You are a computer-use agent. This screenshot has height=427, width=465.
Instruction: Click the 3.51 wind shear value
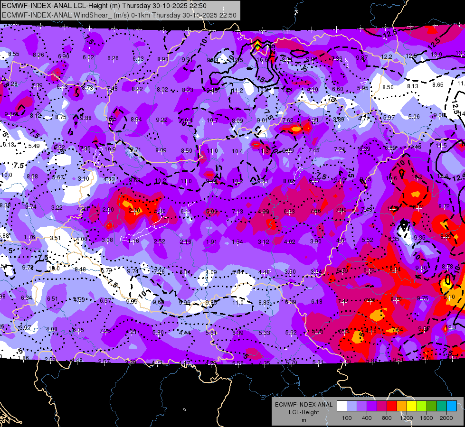[55, 238]
